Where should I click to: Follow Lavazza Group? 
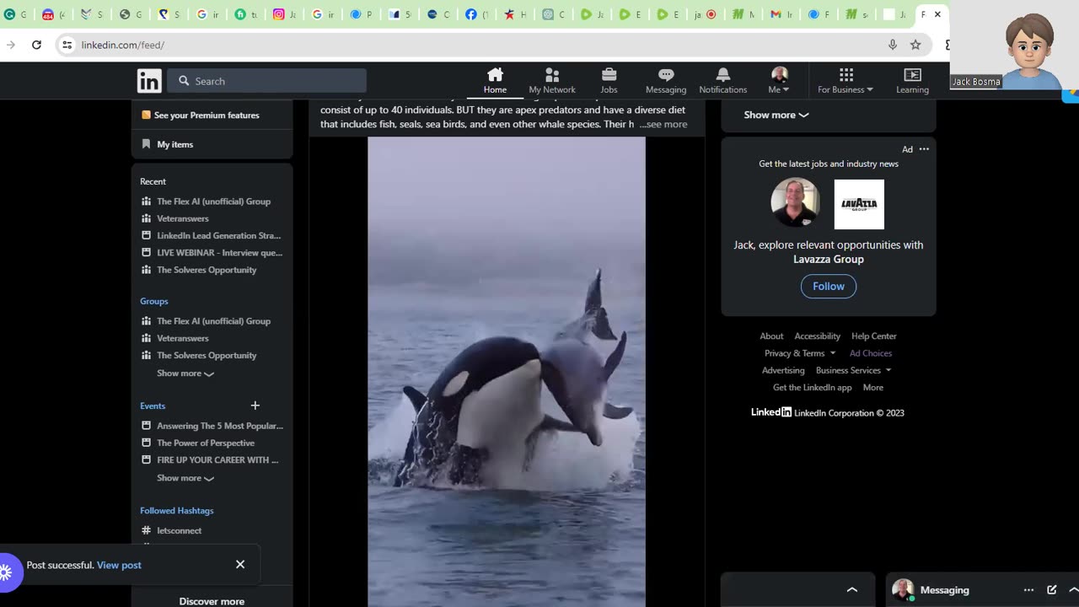[x=829, y=287]
